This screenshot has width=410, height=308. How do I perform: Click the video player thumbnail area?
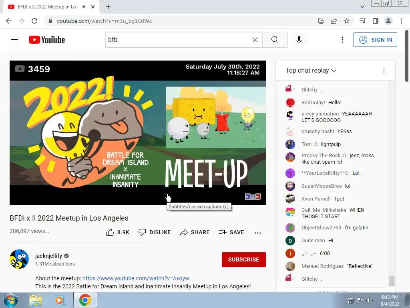click(x=138, y=132)
